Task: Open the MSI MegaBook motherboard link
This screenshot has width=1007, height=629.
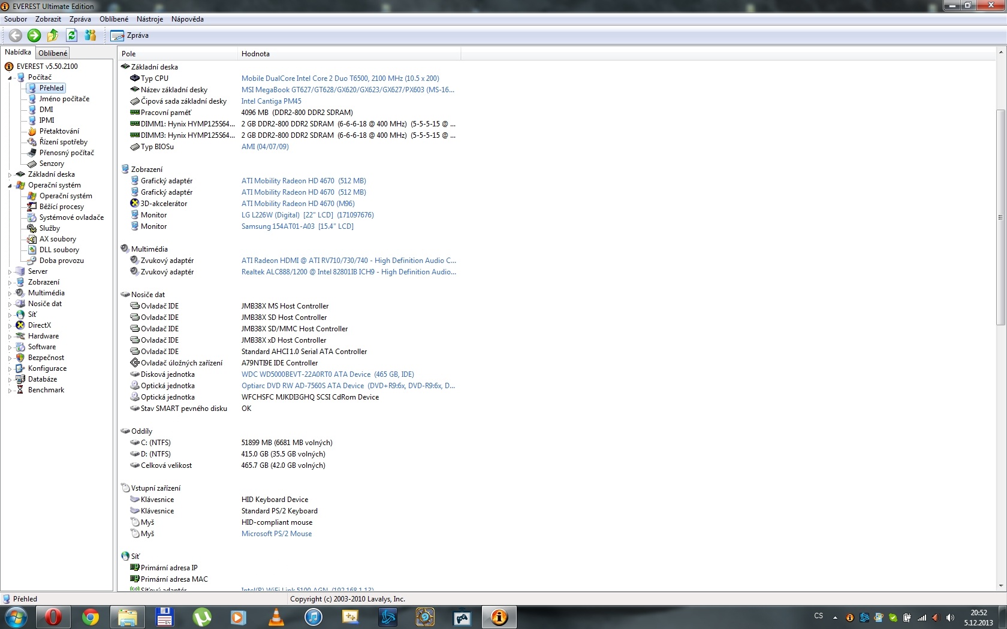Action: coord(348,90)
